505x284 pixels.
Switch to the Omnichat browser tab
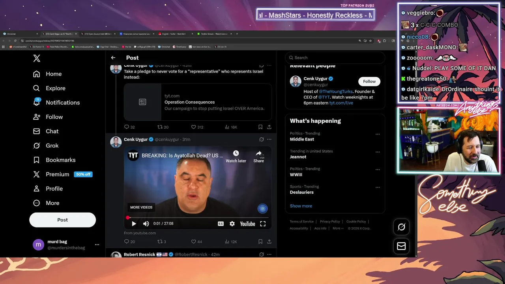pos(20,34)
